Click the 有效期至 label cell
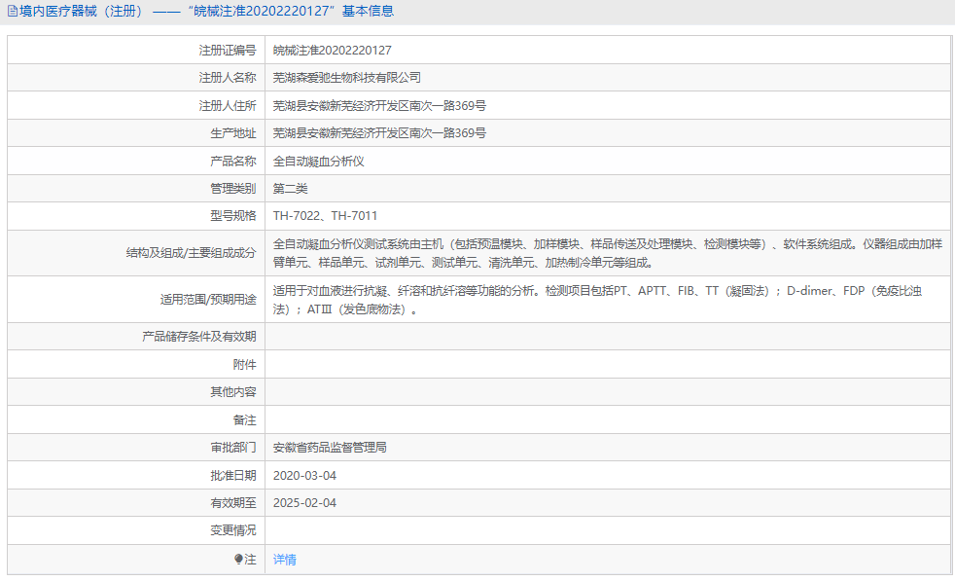 click(136, 503)
